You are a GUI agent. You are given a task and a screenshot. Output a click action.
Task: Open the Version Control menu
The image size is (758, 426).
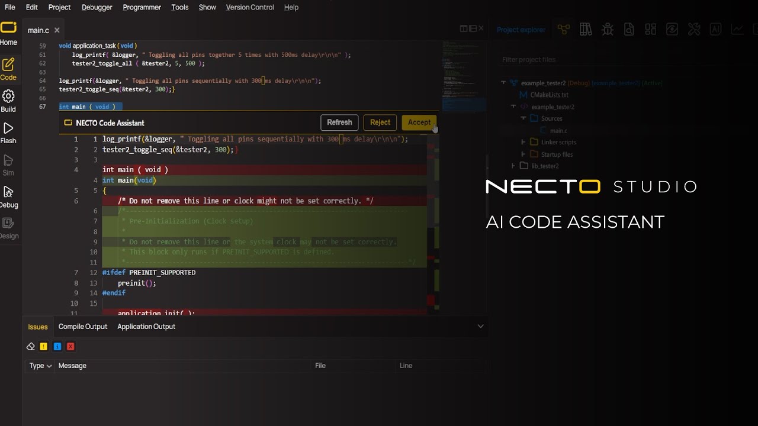[x=250, y=7]
